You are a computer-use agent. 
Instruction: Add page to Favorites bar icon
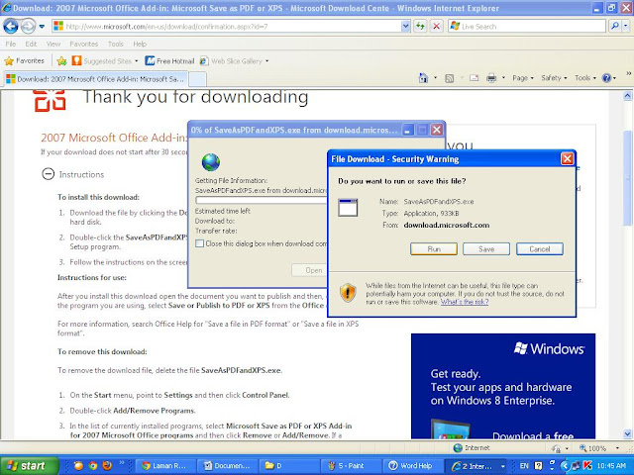(x=61, y=61)
